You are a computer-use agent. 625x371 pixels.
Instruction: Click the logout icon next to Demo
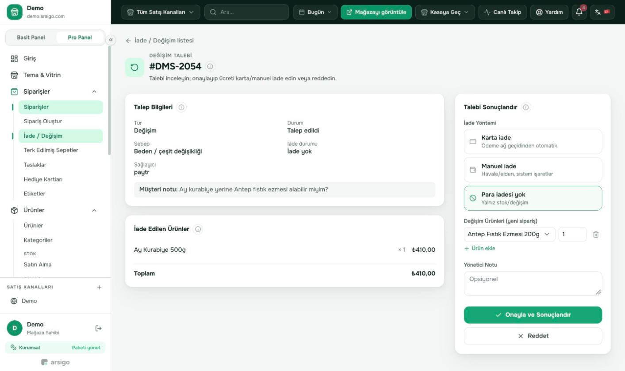[x=99, y=328]
